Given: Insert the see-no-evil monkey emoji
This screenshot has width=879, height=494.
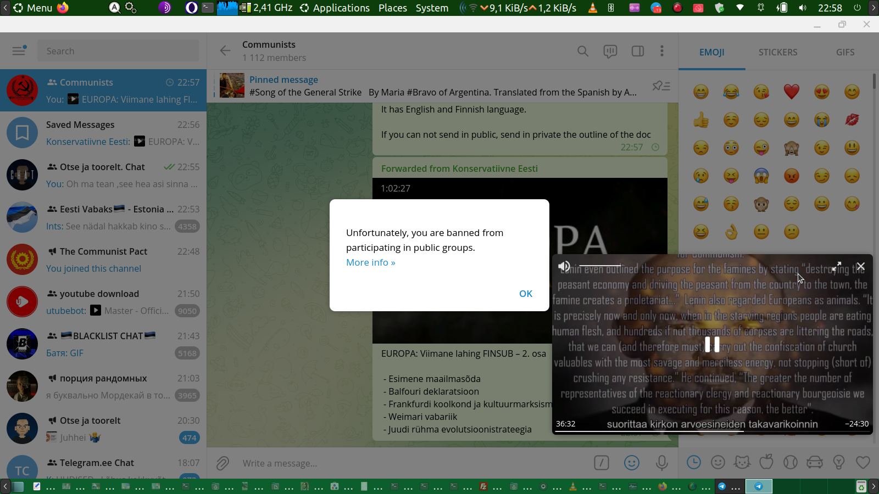Looking at the screenshot, I should 792,148.
